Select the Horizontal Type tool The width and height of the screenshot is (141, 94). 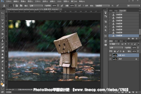point(3,65)
